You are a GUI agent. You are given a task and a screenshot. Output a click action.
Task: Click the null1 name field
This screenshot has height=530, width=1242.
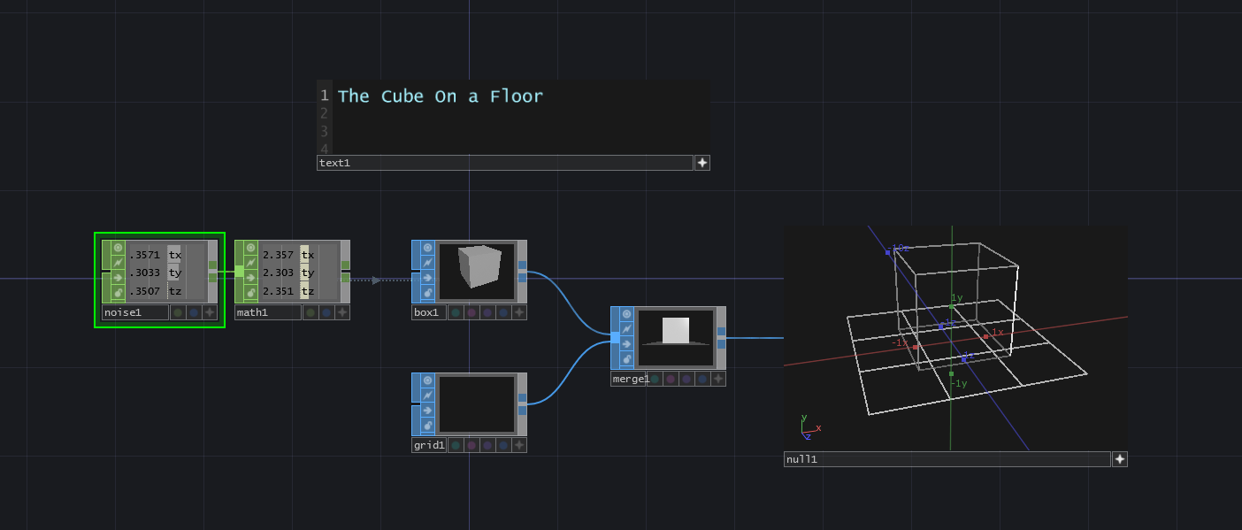point(947,459)
